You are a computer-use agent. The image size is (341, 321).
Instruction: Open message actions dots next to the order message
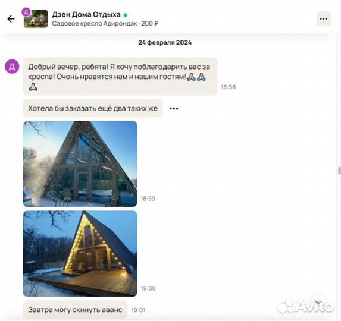coord(174,108)
